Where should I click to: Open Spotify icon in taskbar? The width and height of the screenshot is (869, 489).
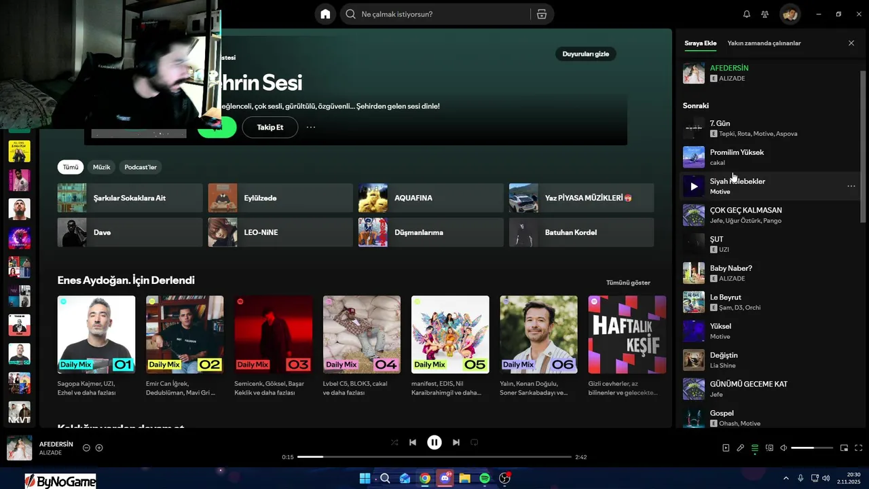(x=485, y=478)
